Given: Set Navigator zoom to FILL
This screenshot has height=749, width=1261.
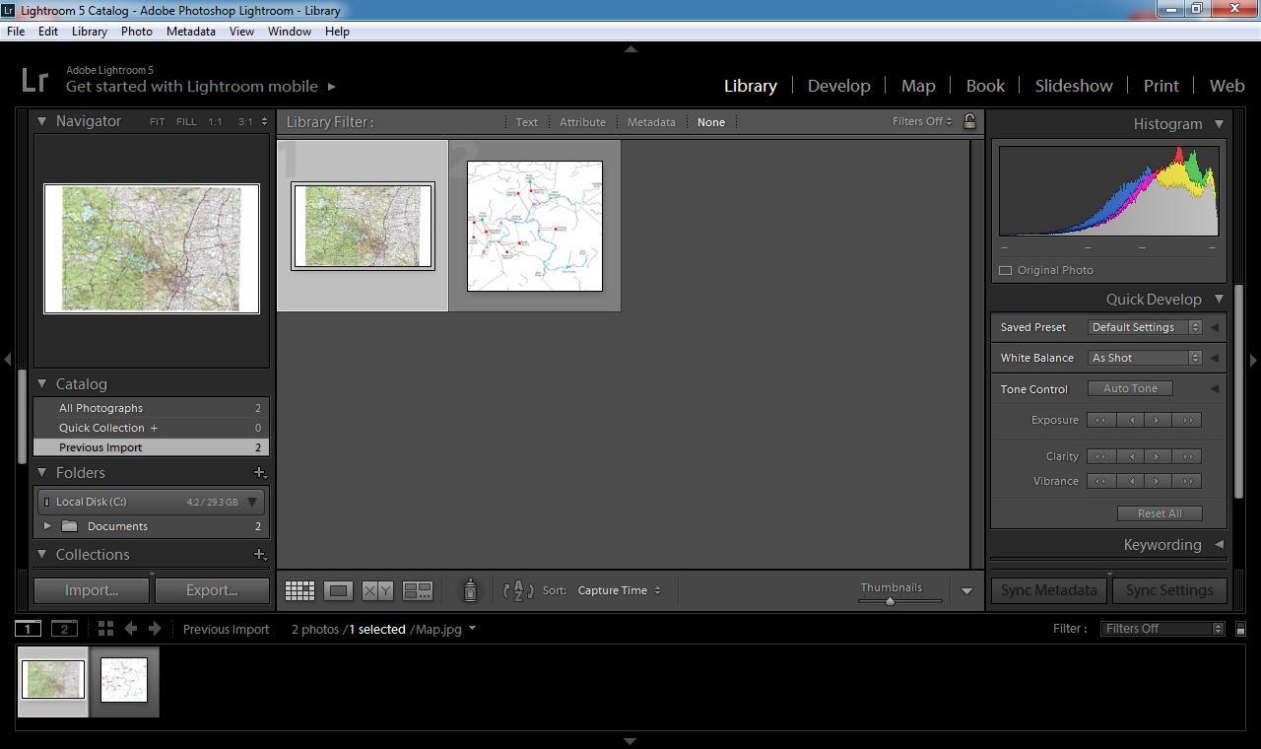Looking at the screenshot, I should [186, 122].
